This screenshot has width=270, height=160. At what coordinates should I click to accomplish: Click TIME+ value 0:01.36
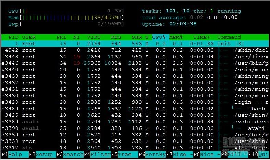pyautogui.click(x=202, y=44)
